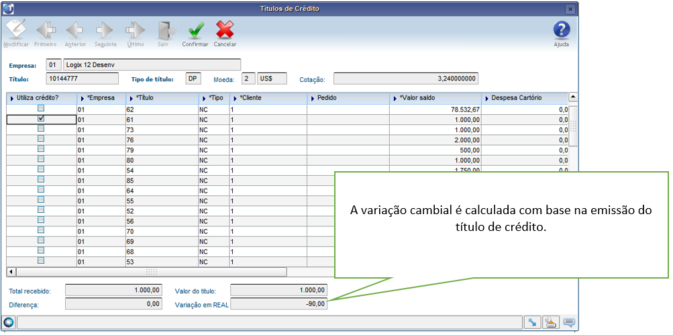Check Utiliza crédito for título 54
673x335 pixels.
(41, 169)
